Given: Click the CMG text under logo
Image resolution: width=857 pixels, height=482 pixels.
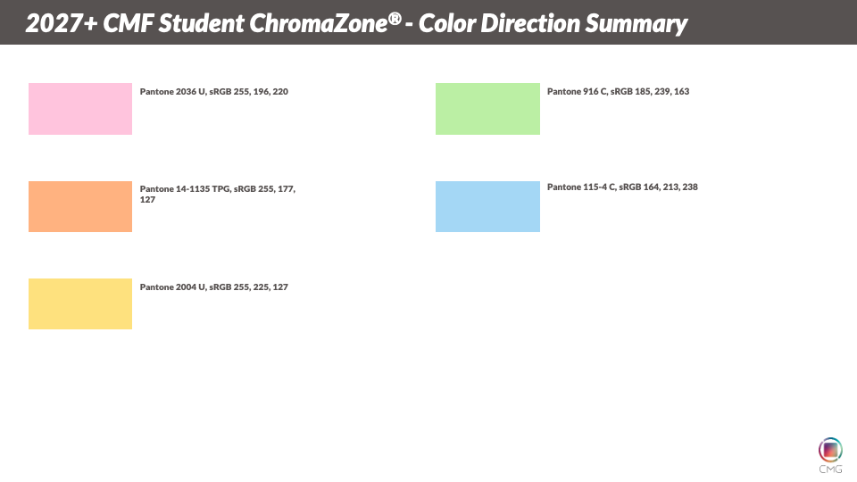Looking at the screenshot, I should (830, 469).
